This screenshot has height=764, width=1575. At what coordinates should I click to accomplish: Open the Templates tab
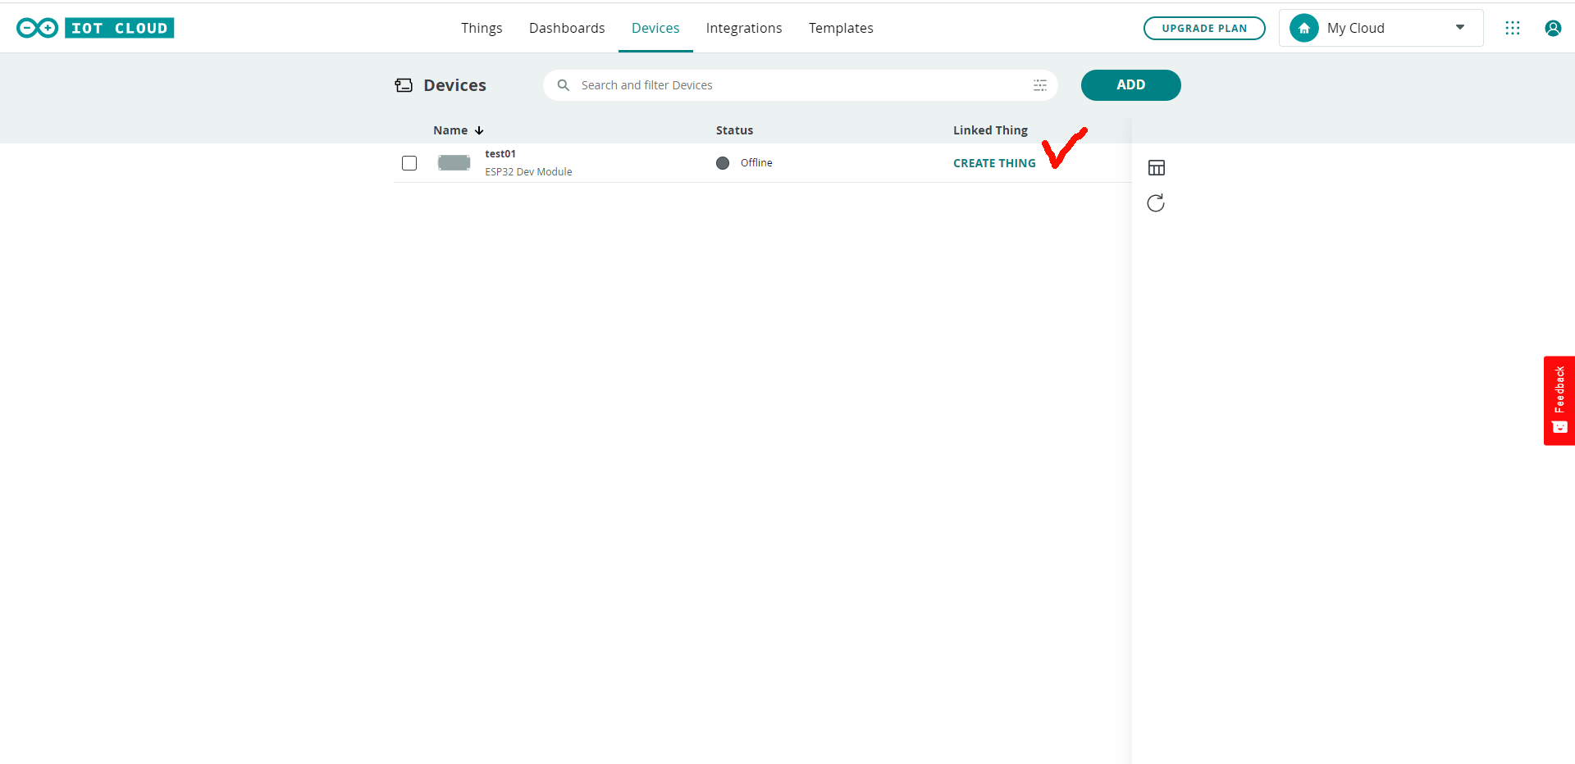click(841, 28)
